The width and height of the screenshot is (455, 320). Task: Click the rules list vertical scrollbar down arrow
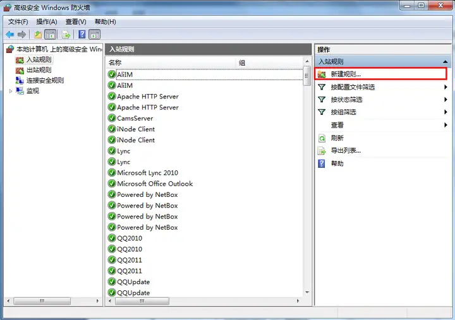pos(307,292)
